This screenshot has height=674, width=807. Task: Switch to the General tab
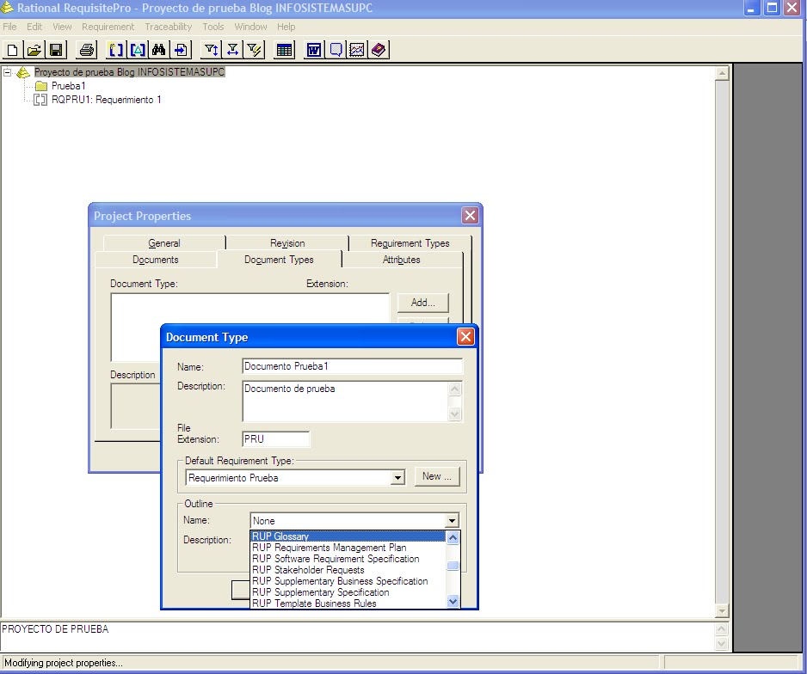164,243
